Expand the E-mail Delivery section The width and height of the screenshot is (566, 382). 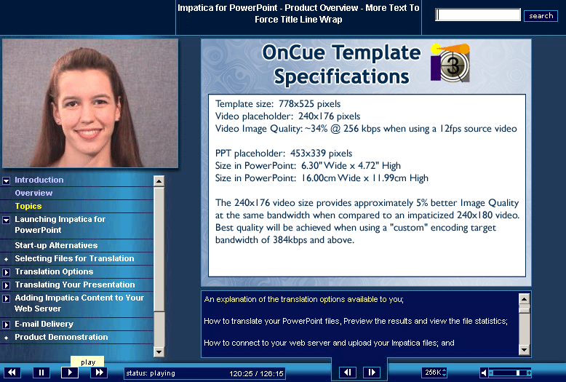tap(6, 325)
